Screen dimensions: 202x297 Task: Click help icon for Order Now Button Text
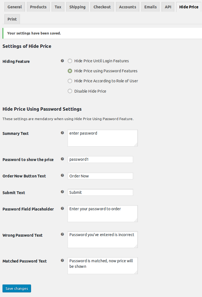coord(62,175)
